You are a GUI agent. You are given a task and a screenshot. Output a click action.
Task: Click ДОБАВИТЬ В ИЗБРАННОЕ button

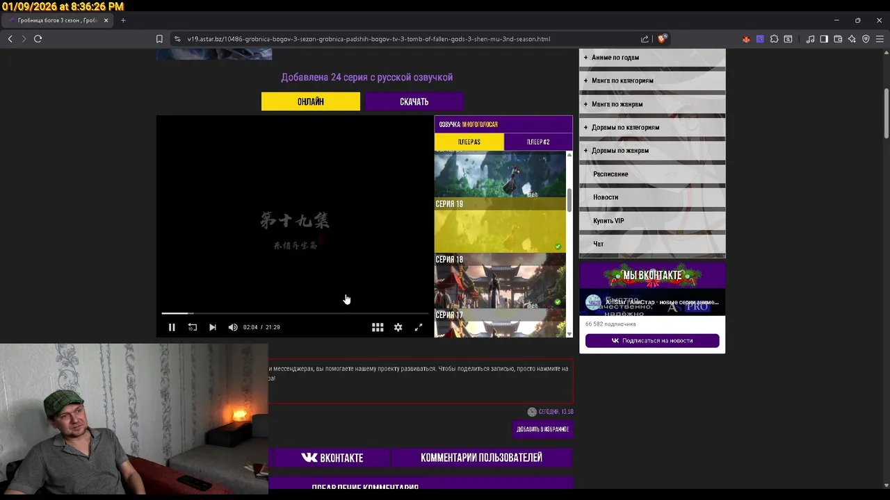543,429
